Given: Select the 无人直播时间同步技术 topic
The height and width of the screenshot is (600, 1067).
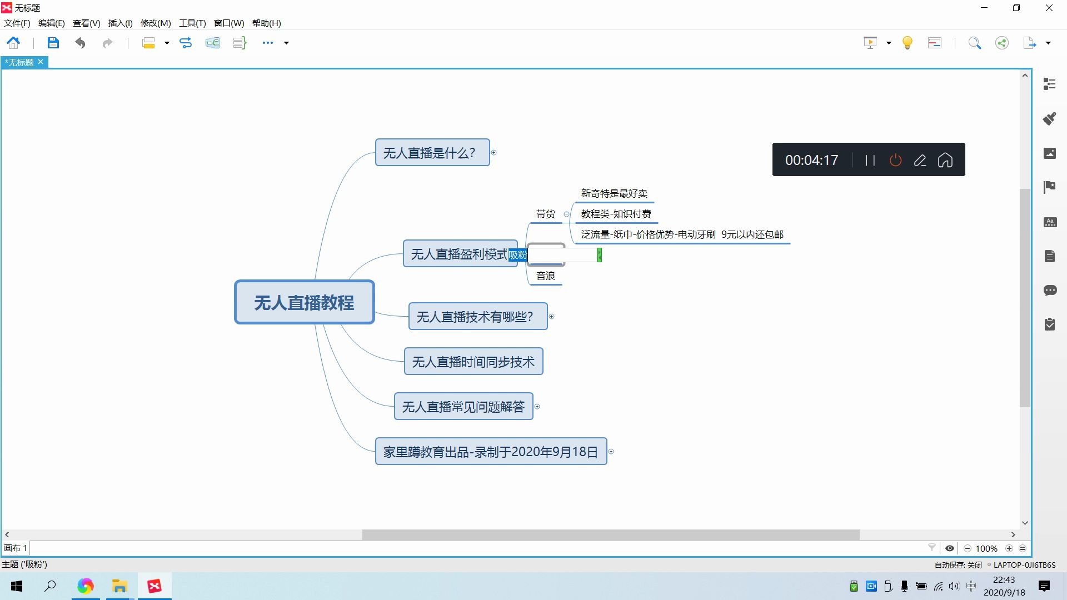Looking at the screenshot, I should pos(473,362).
